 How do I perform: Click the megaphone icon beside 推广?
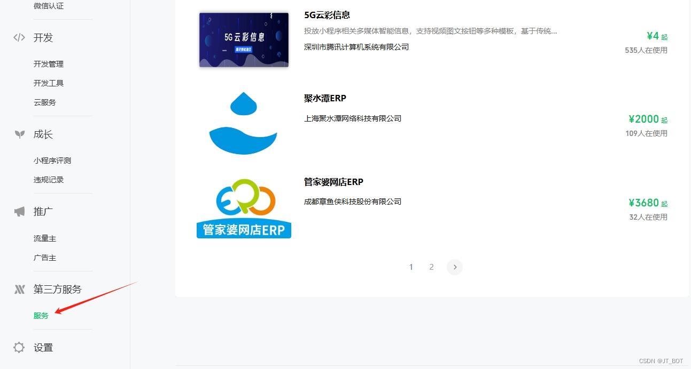[x=19, y=212]
